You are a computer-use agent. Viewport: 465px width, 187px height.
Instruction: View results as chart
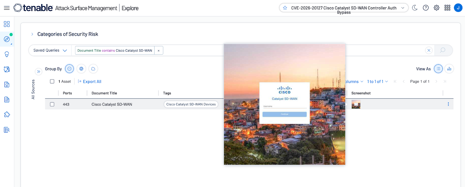coord(449,69)
